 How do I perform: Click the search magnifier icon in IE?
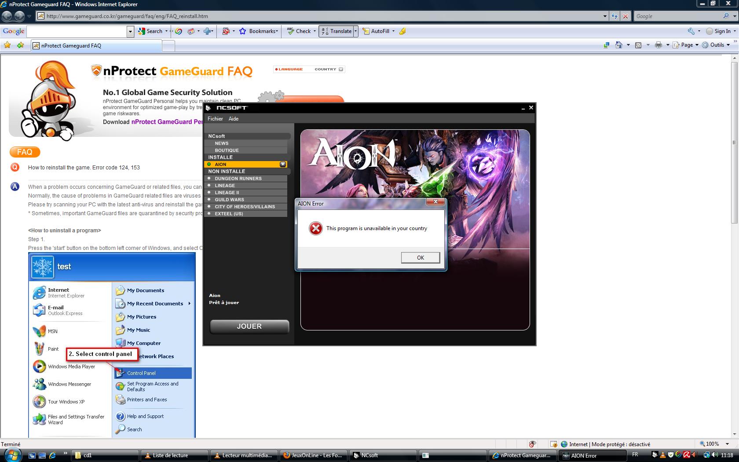coord(726,16)
